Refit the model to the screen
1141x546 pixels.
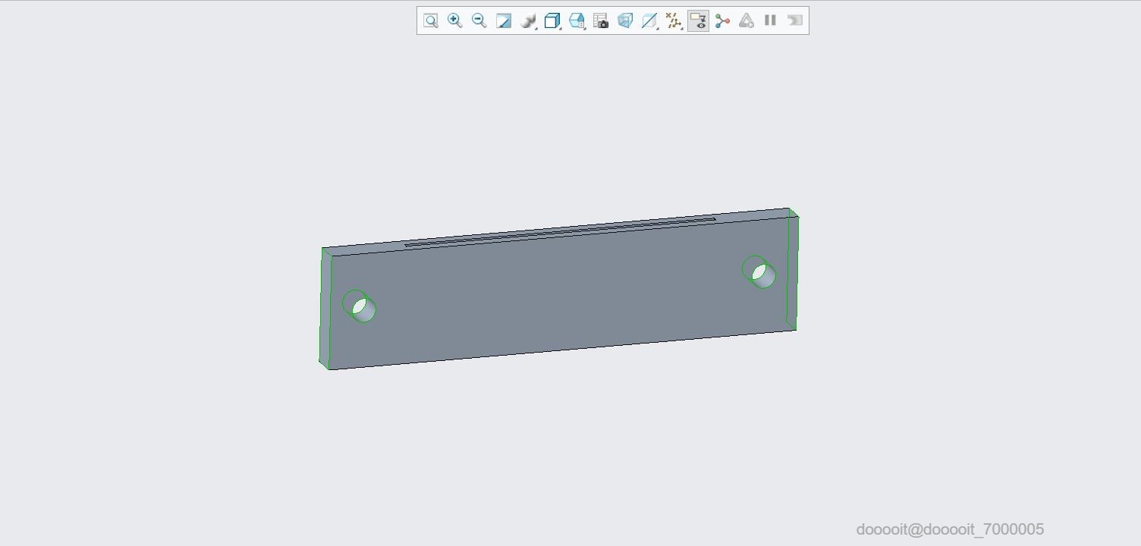431,20
